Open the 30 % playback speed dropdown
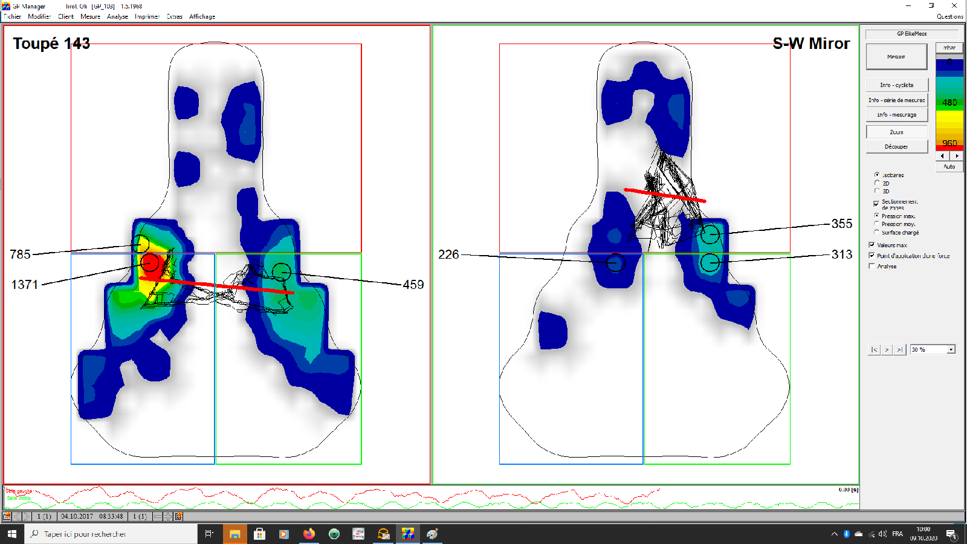 coord(951,349)
